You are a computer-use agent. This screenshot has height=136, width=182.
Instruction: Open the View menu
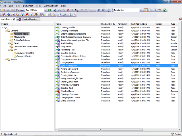(x=18, y=6)
